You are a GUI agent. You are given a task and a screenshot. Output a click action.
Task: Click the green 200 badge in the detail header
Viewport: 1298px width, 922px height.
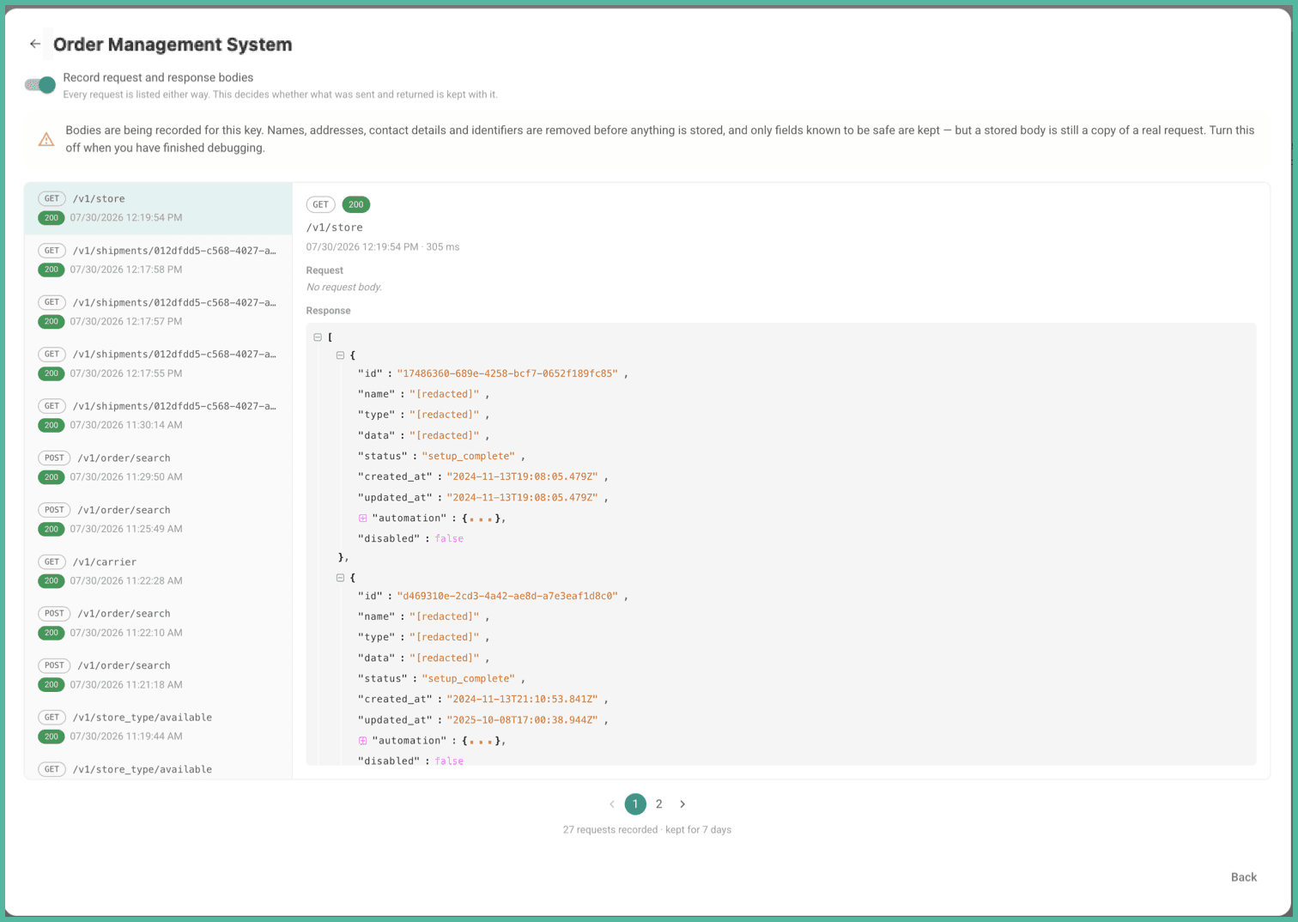coord(356,204)
